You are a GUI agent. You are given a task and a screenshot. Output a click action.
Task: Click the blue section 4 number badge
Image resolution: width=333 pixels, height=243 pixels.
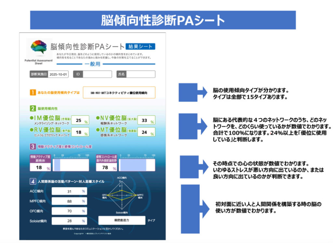tap(33, 181)
